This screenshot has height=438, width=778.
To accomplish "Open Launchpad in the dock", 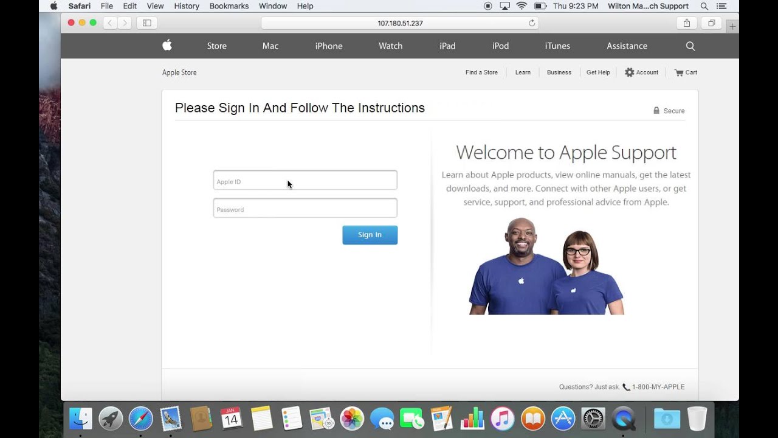I will point(111,419).
